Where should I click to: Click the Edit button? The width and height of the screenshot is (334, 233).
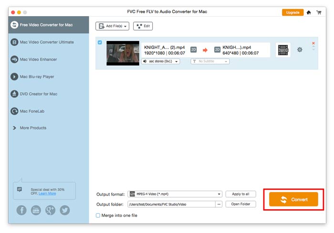(x=143, y=26)
